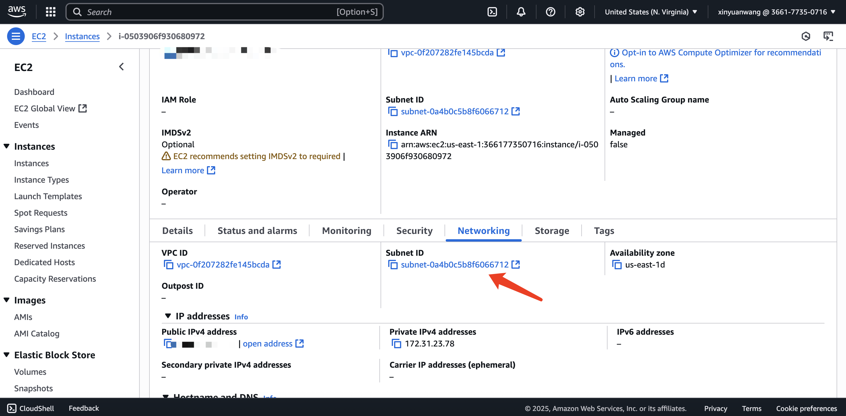Open the AWS services grid menu

pos(50,12)
